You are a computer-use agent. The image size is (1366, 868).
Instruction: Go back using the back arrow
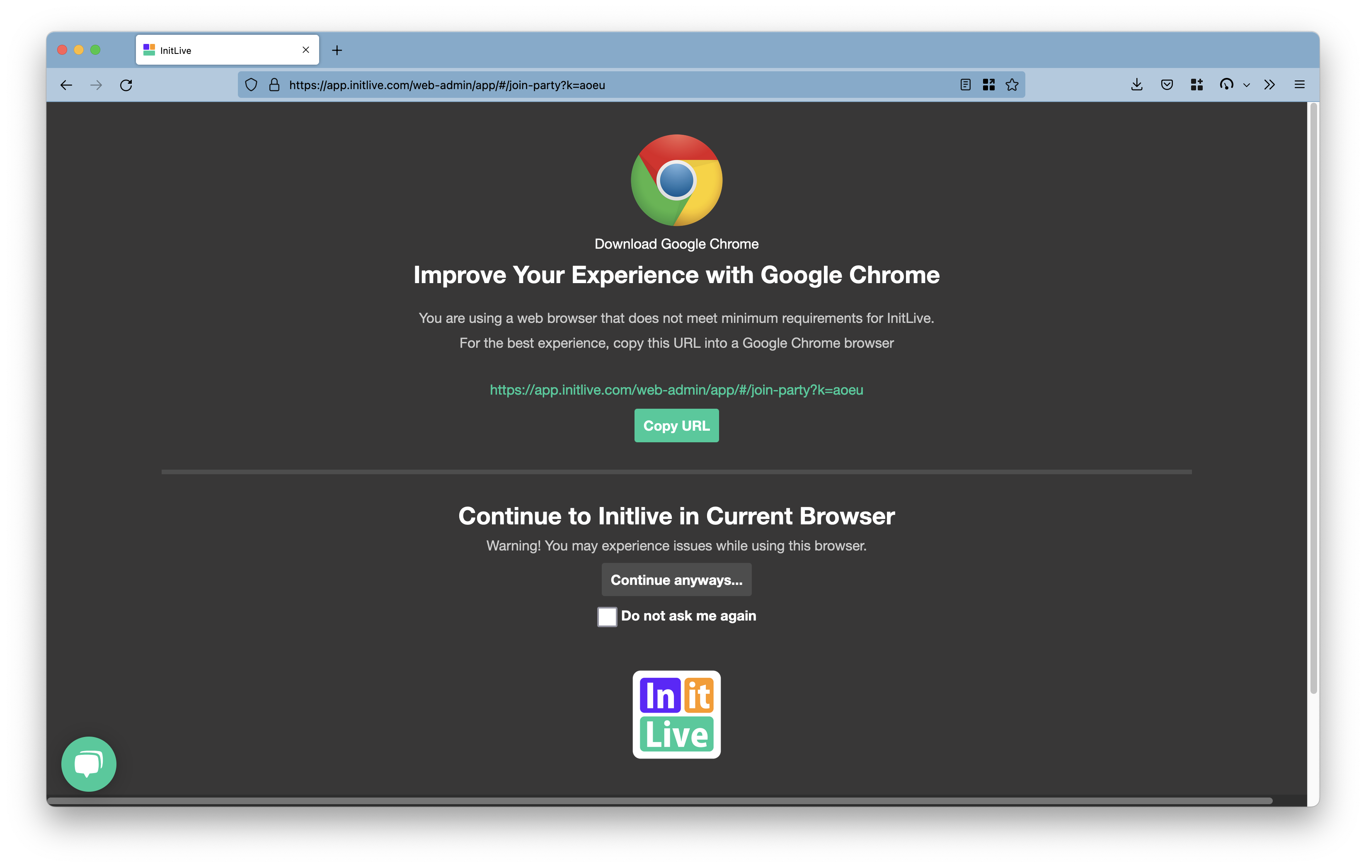(x=66, y=85)
